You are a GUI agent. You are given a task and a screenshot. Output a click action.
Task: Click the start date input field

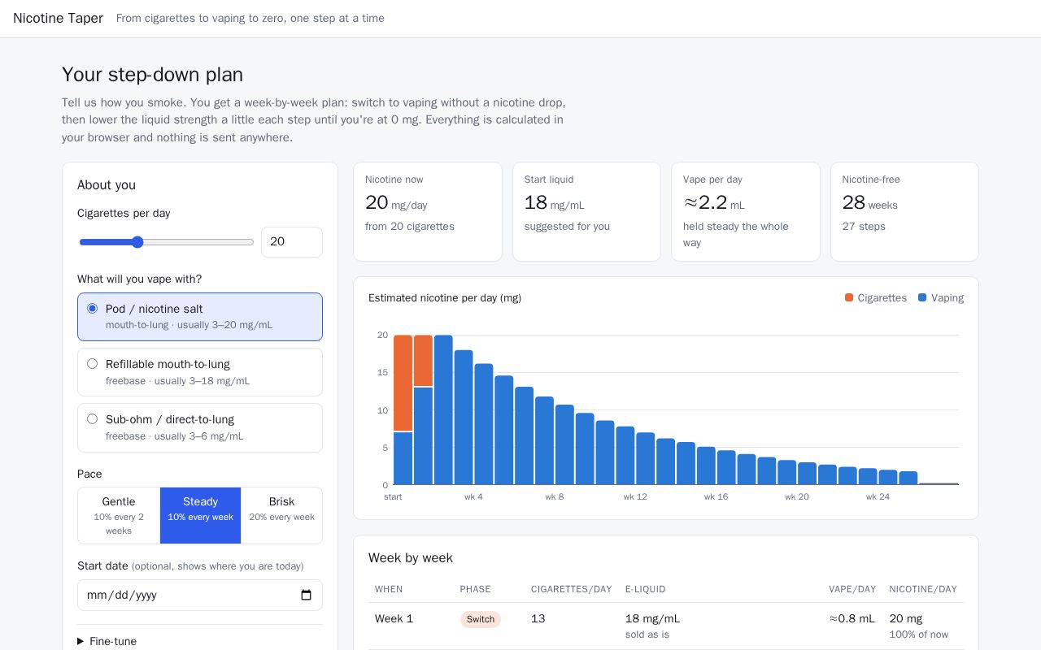(200, 595)
